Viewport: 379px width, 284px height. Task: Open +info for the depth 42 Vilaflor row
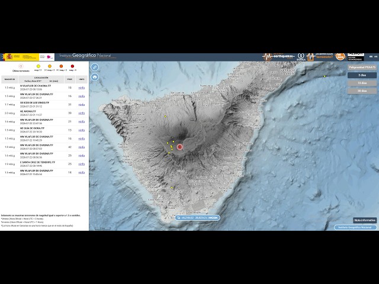tap(82, 147)
